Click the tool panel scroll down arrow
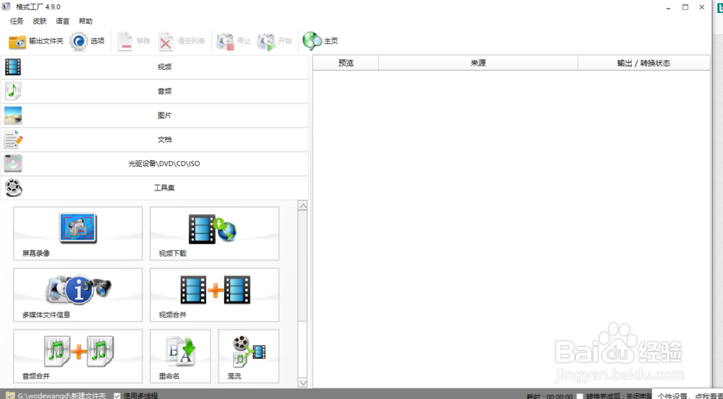Viewport: 723px width, 399px height. [x=303, y=382]
